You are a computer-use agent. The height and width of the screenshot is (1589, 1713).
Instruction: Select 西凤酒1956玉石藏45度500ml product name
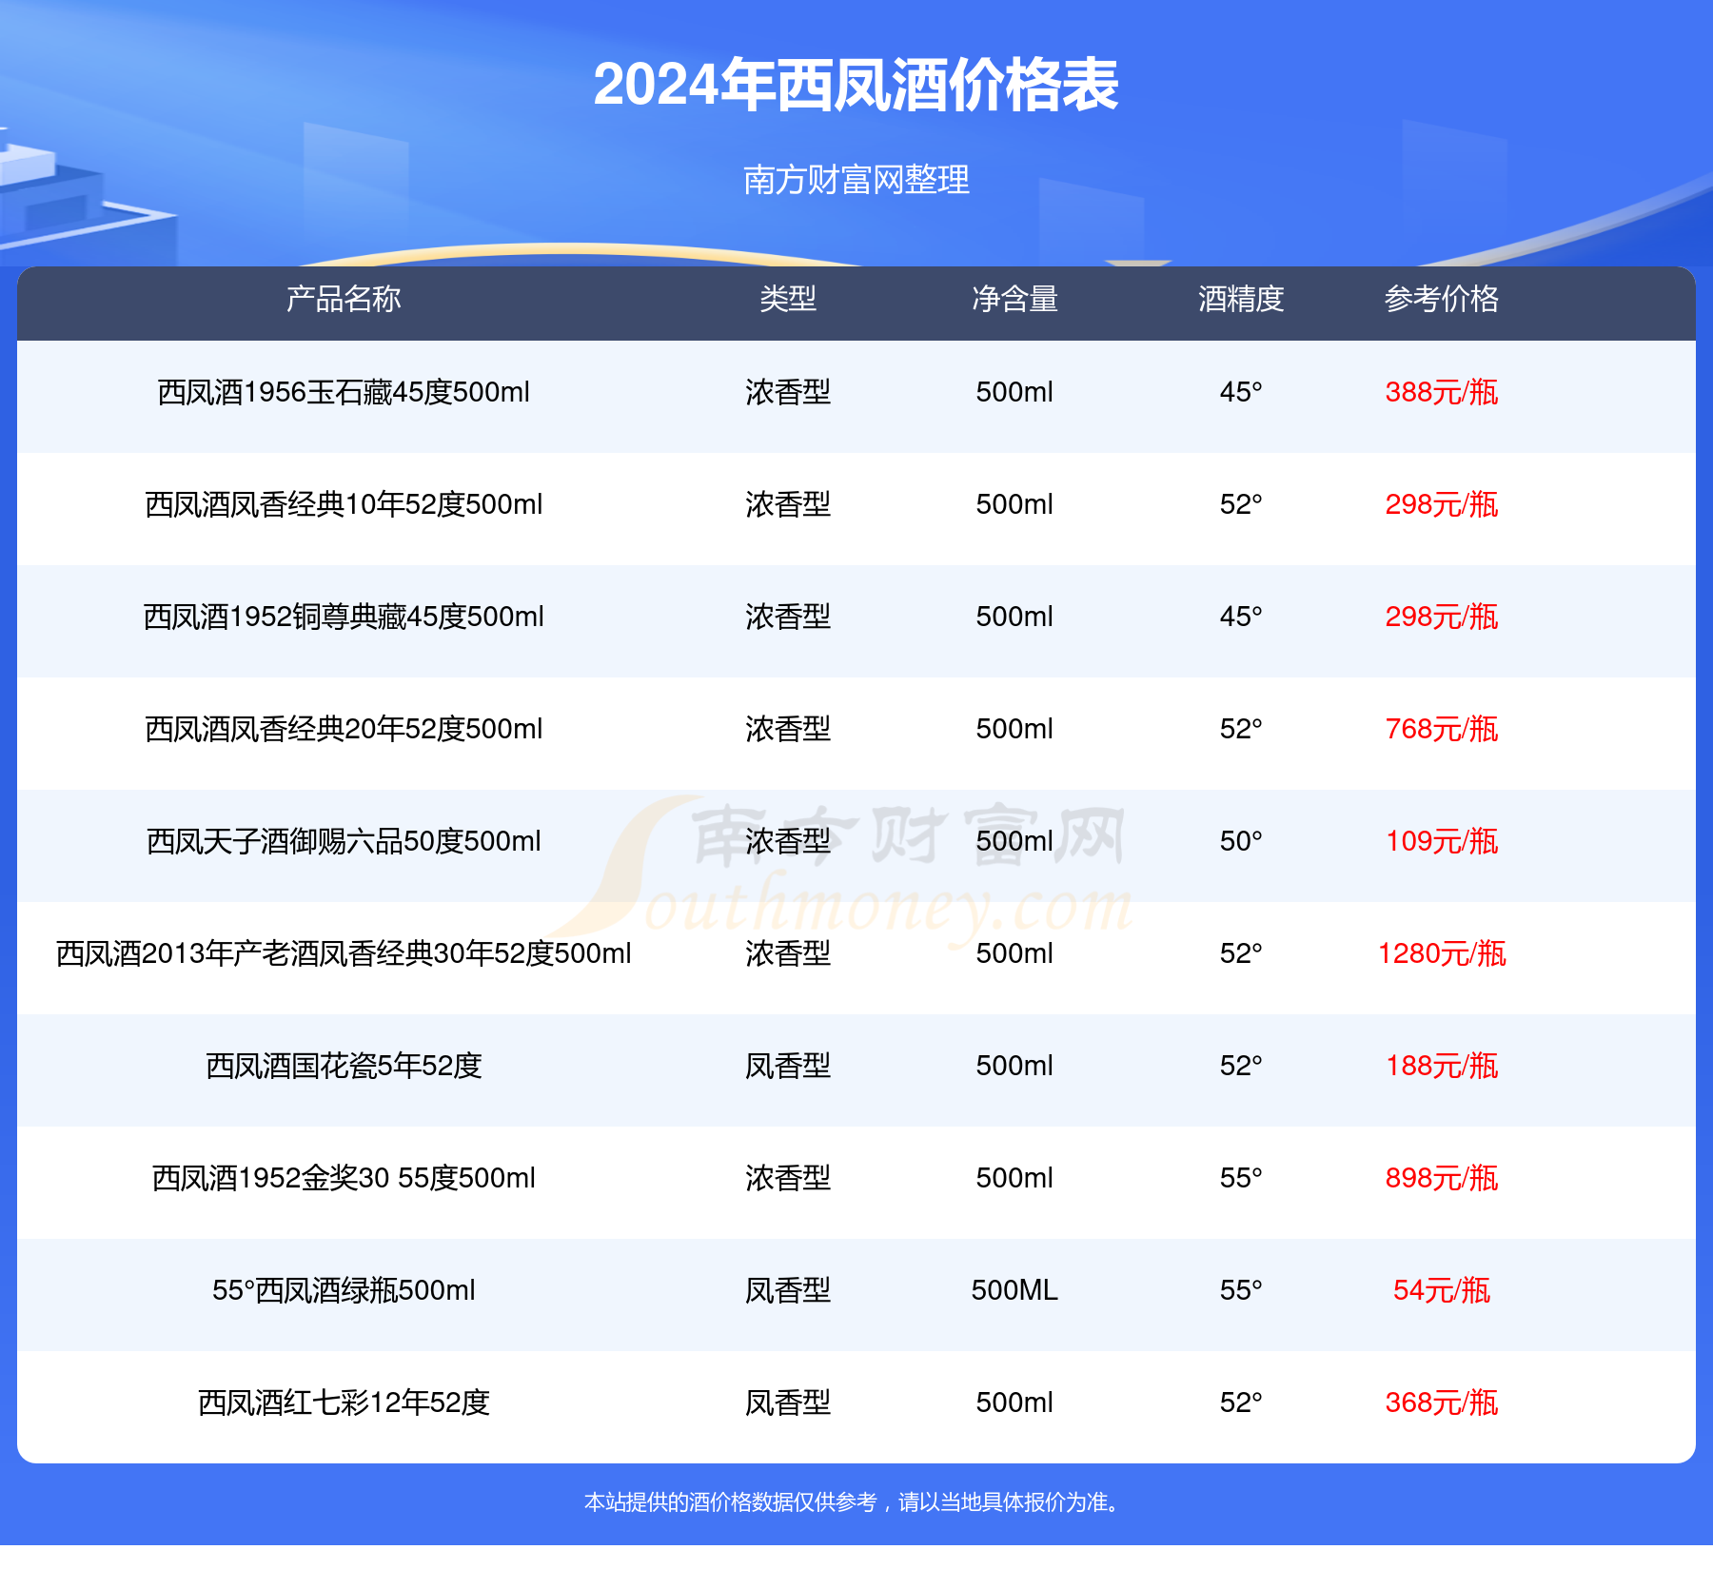click(344, 392)
